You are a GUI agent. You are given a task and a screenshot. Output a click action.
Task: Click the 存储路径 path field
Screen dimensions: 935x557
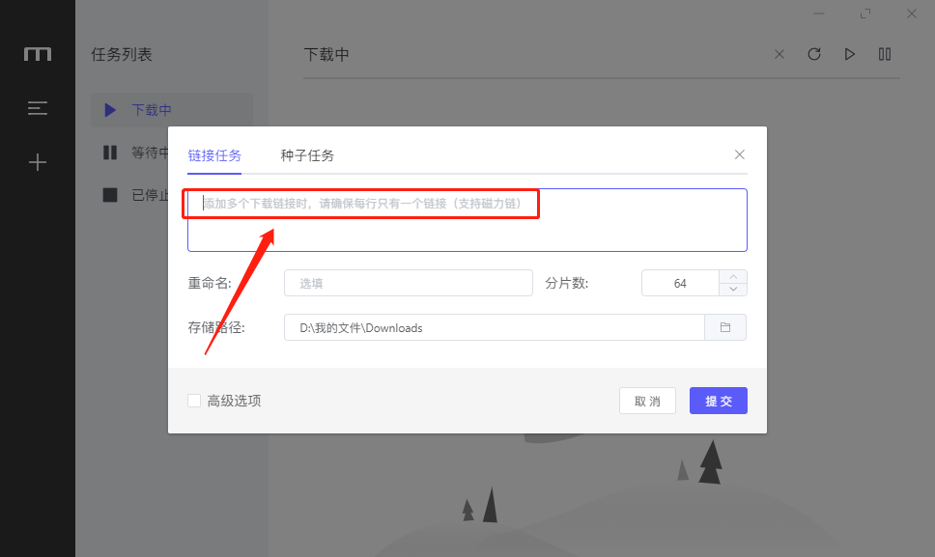[495, 327]
